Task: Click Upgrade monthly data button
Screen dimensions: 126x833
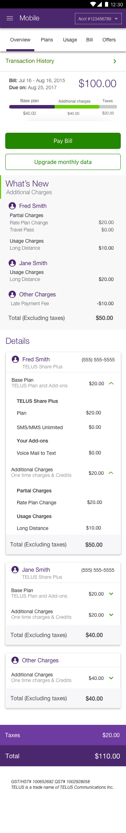Action: click(63, 162)
